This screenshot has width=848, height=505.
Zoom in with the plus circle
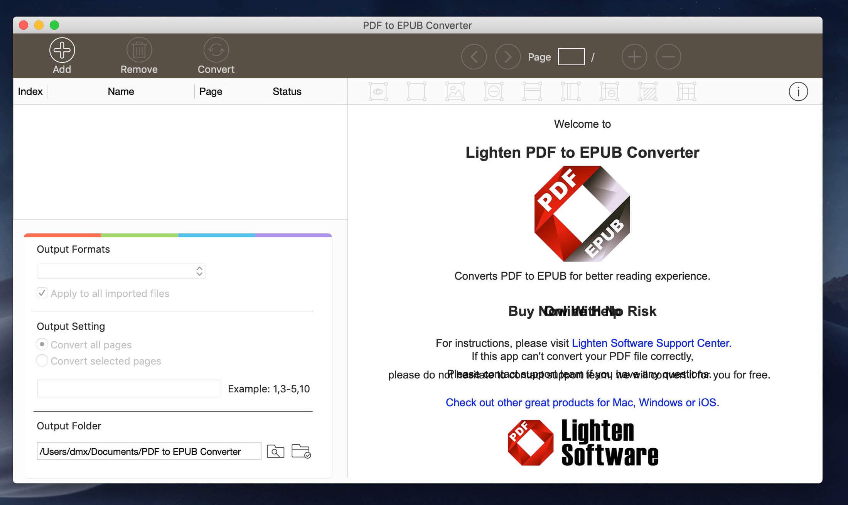pyautogui.click(x=634, y=57)
